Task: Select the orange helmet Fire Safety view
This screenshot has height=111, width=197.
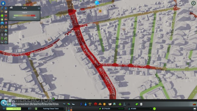Action: coord(6,27)
